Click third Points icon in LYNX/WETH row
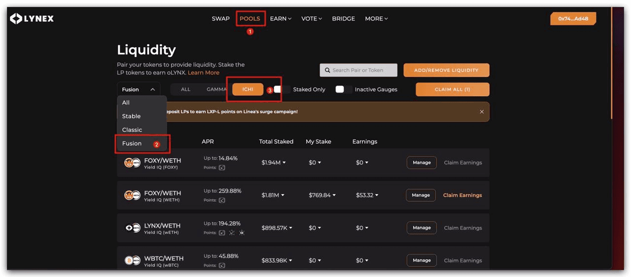This screenshot has height=277, width=631. pyautogui.click(x=242, y=233)
